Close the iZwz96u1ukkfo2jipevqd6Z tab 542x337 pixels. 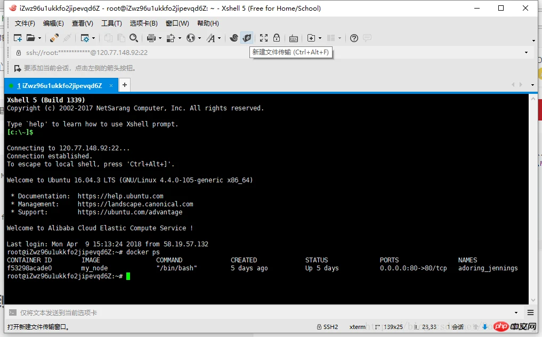pyautogui.click(x=111, y=85)
